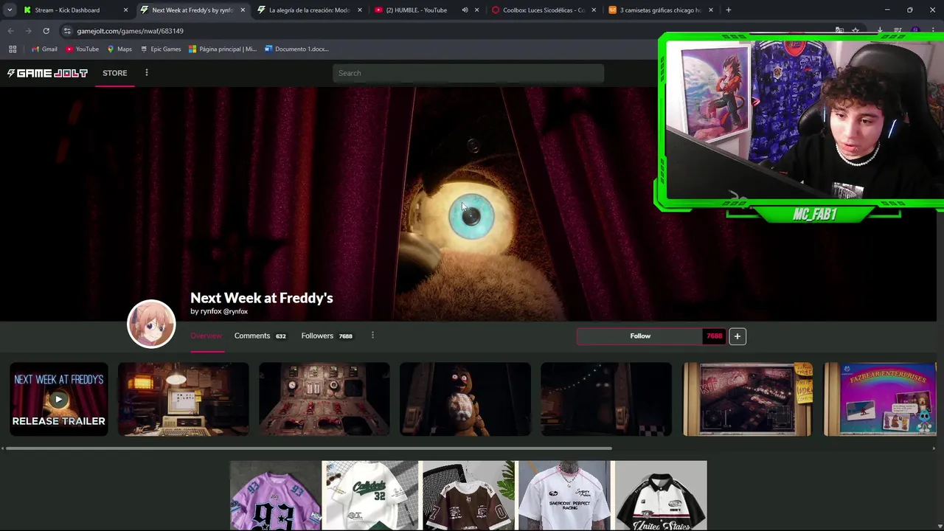This screenshot has width=944, height=531.
Task: Switch to the Stream - Kick Dashboard tab
Action: pyautogui.click(x=67, y=10)
